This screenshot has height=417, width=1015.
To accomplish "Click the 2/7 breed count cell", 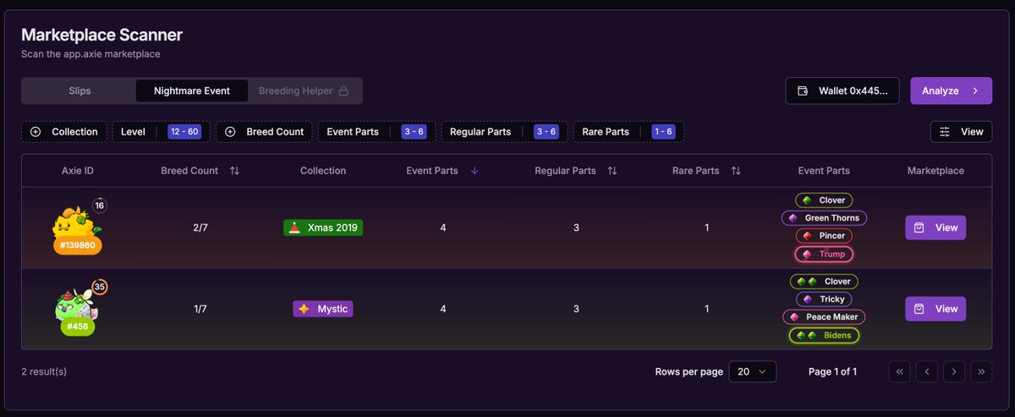I will (200, 228).
